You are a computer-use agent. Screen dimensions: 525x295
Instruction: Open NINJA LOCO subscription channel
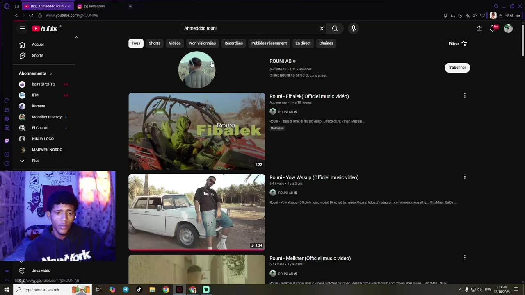coord(43,139)
